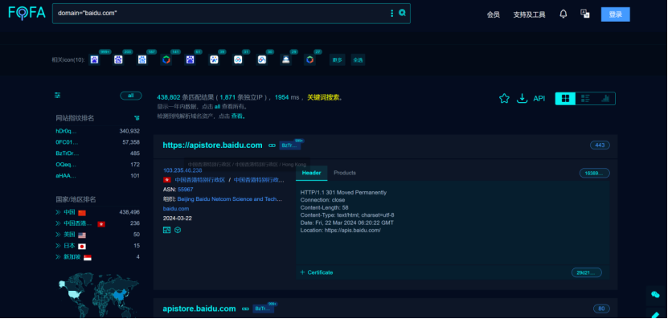Expand the 美国 country filter

(x=58, y=235)
